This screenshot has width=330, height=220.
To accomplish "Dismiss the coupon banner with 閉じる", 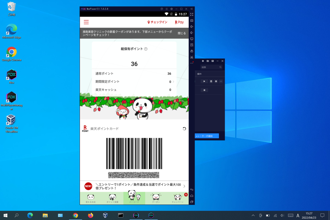I will tap(182, 33).
